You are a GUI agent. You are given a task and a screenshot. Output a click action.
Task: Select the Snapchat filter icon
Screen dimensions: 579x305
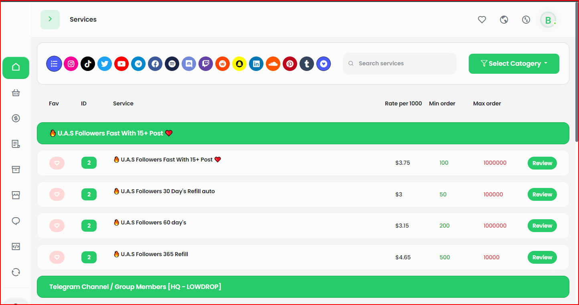point(239,64)
